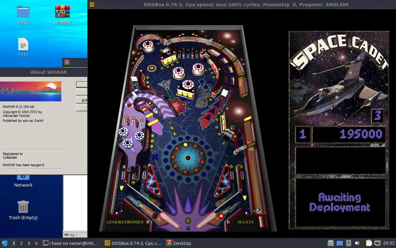Image resolution: width=396 pixels, height=248 pixels.
Task: Open the clipboard manager tray icon
Action: (369, 243)
